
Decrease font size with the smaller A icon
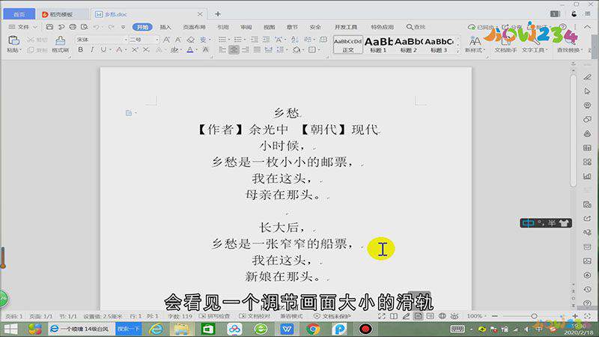click(178, 40)
